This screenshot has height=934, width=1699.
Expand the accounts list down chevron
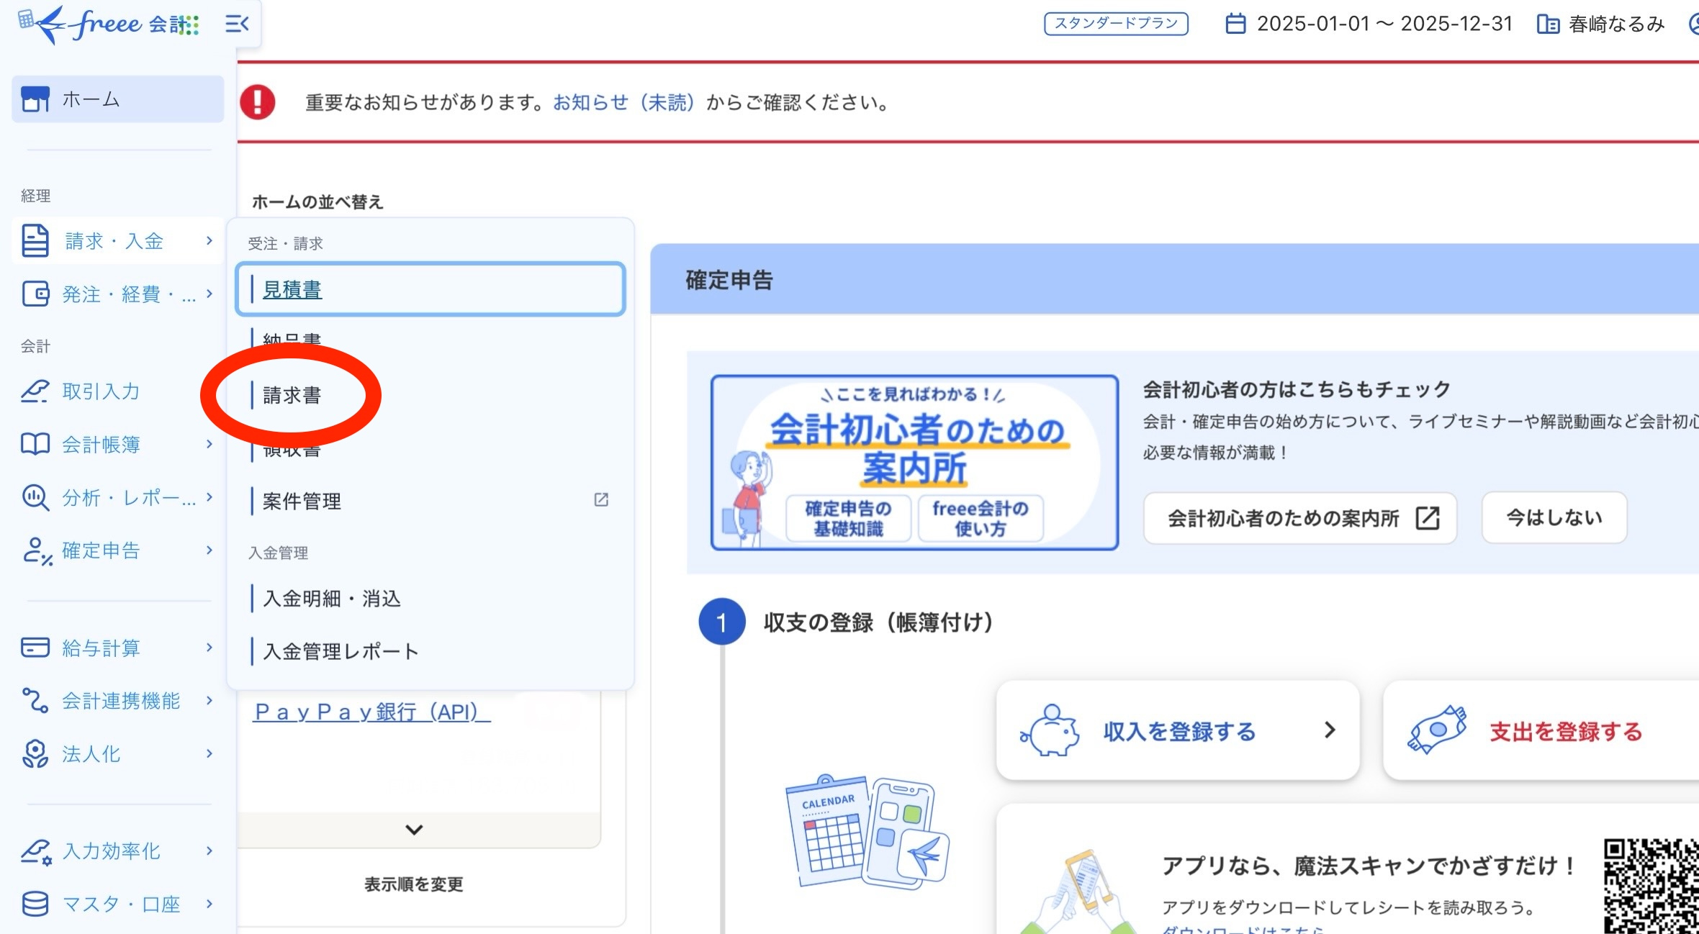click(414, 830)
